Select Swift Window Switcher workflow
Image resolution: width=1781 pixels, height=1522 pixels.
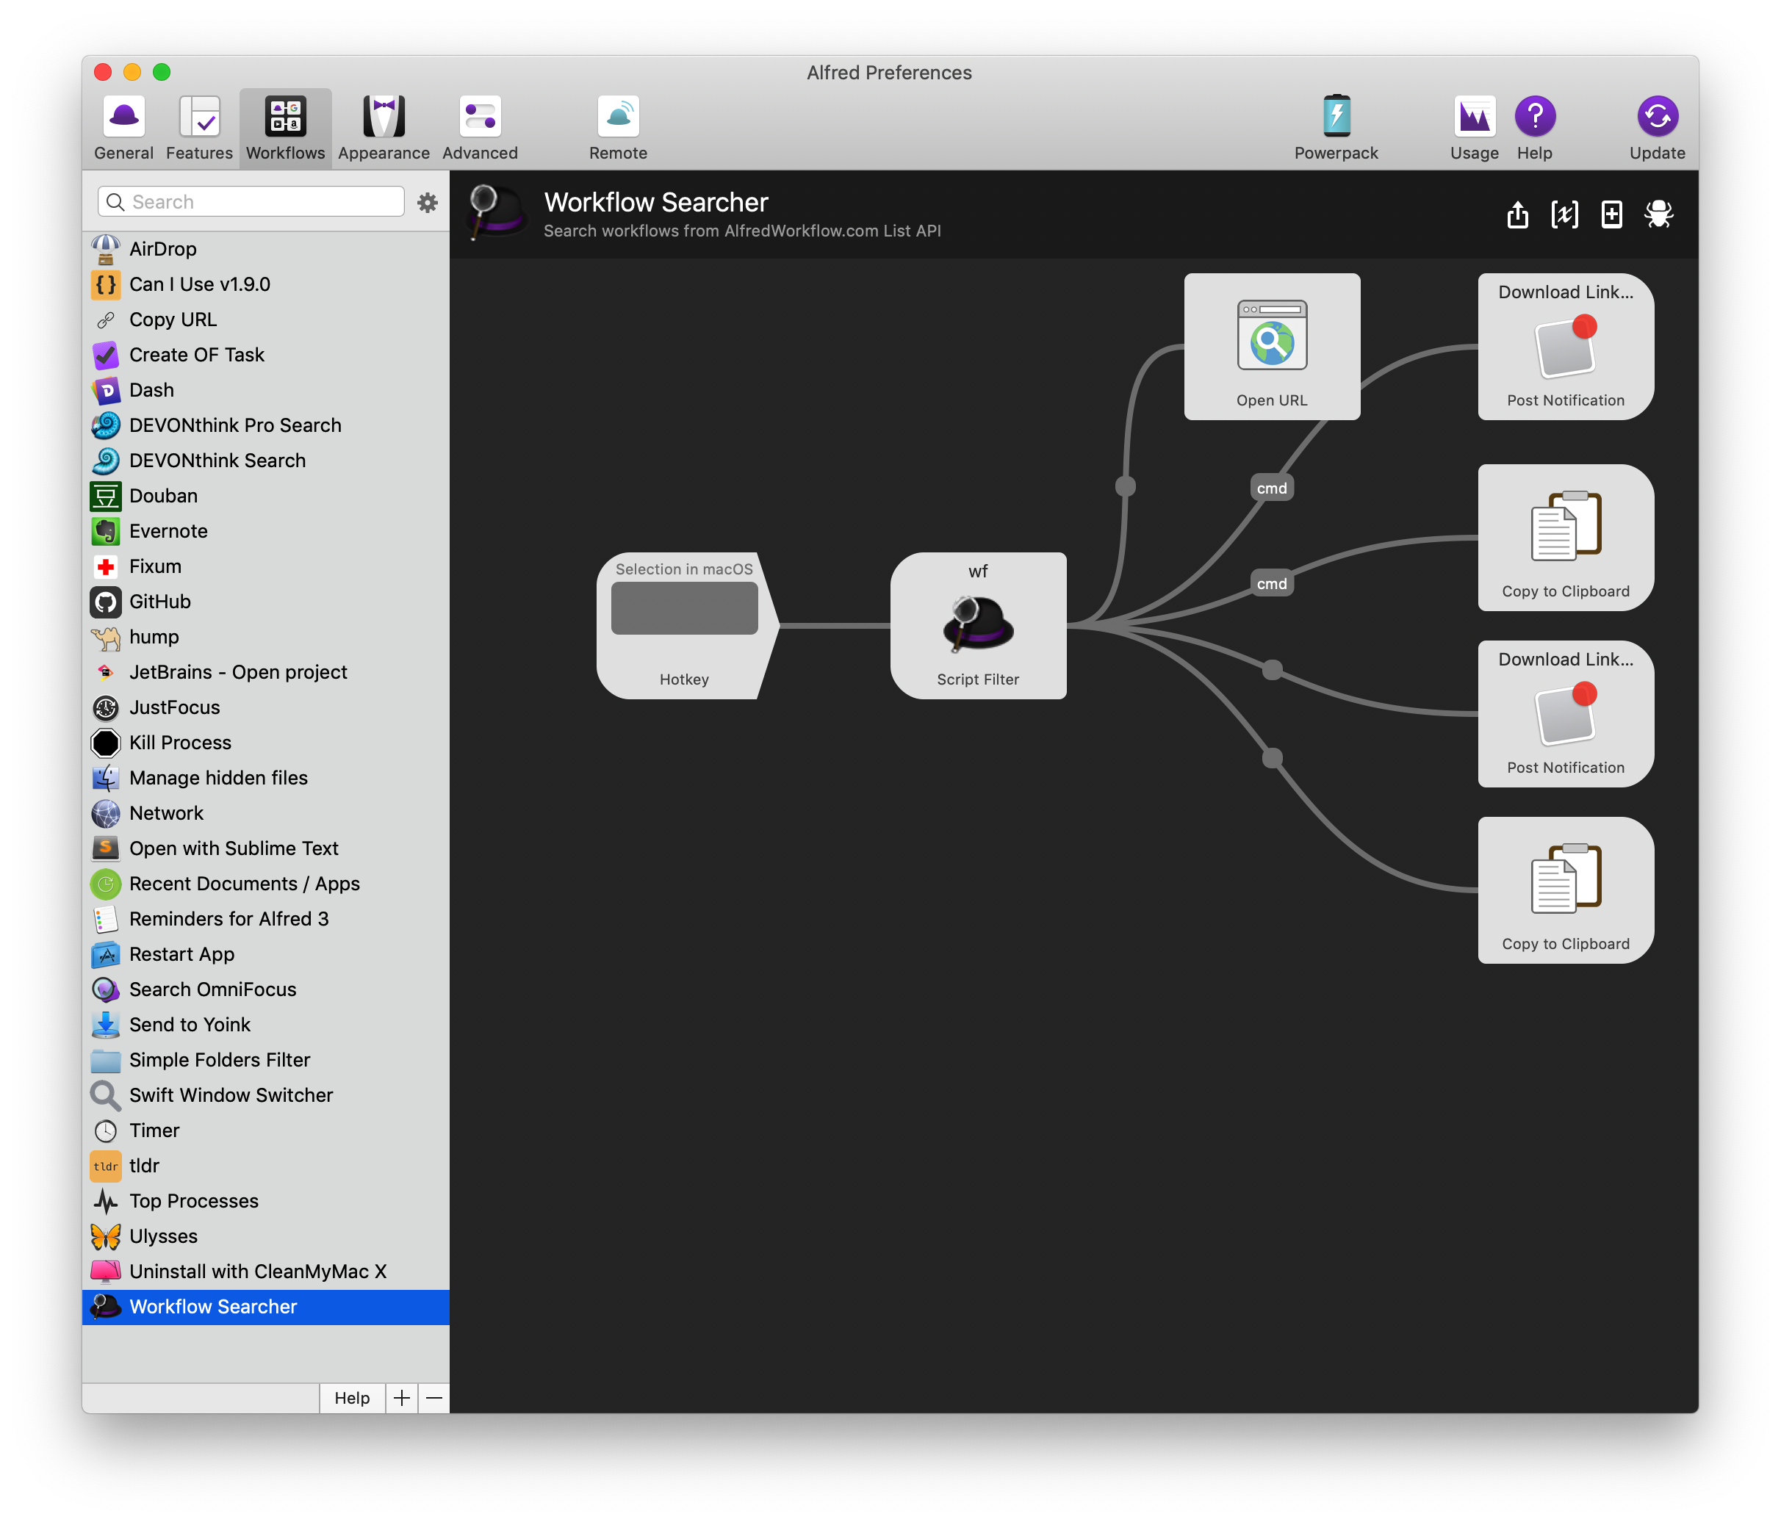pos(265,1094)
